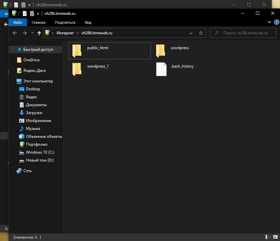Select the .bash_history file
The width and height of the screenshot is (280, 241).
pyautogui.click(x=161, y=69)
